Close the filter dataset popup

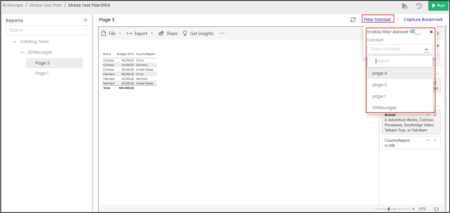431,32
